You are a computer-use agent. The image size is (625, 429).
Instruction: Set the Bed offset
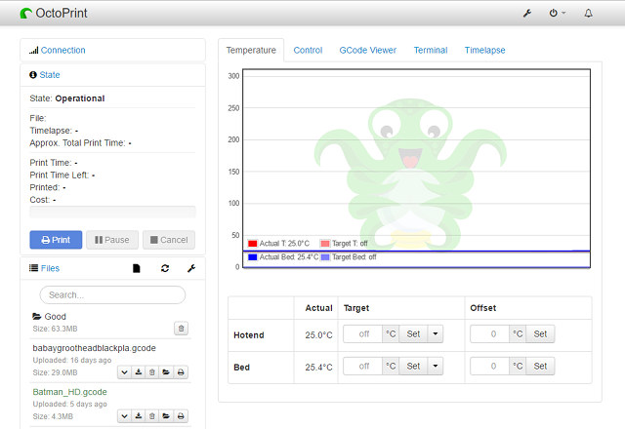[540, 367]
